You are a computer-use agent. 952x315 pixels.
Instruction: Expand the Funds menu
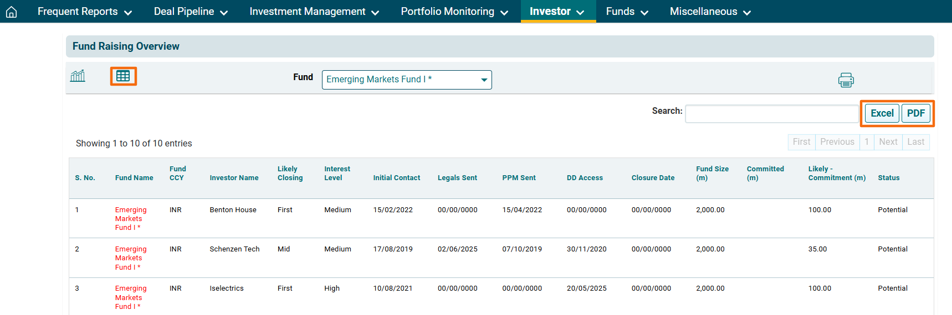[x=627, y=12]
